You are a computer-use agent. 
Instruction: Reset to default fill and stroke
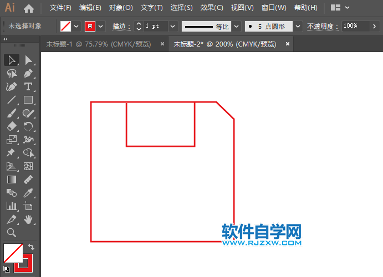pos(7,269)
